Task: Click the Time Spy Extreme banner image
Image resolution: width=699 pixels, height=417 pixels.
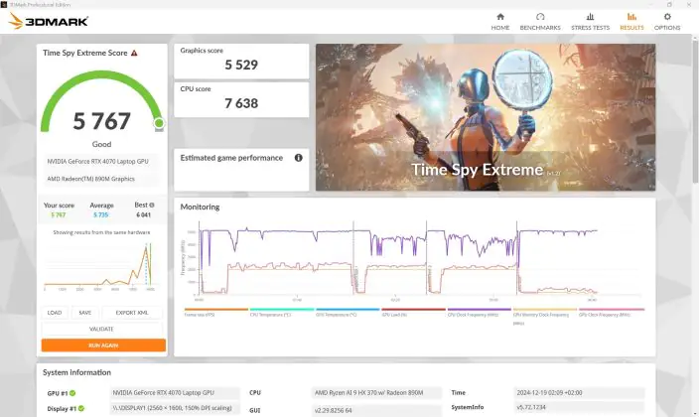Action: click(486, 117)
